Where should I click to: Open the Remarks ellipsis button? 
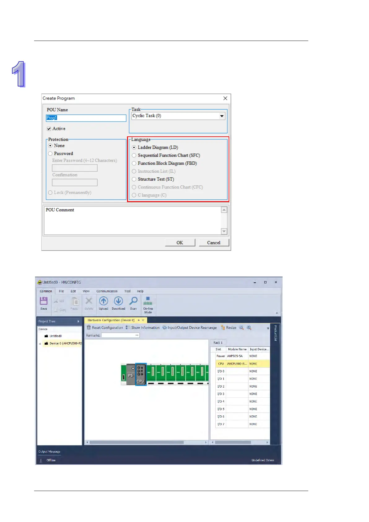137,335
